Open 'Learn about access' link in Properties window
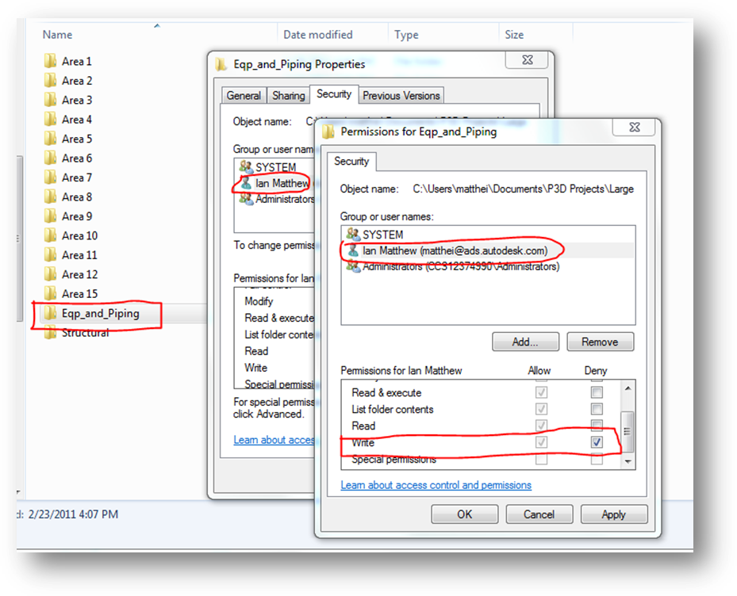 click(x=274, y=440)
